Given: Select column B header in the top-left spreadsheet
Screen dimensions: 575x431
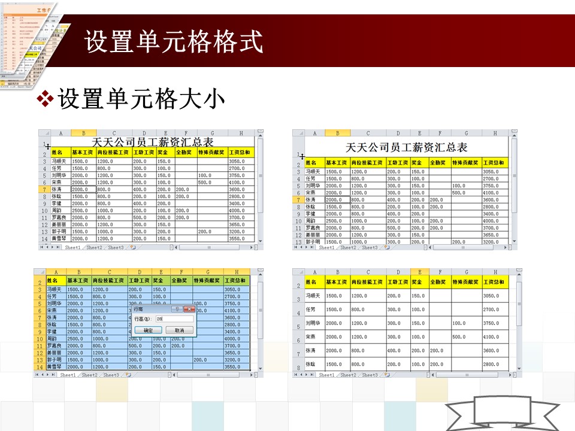Looking at the screenshot, I should (x=84, y=133).
